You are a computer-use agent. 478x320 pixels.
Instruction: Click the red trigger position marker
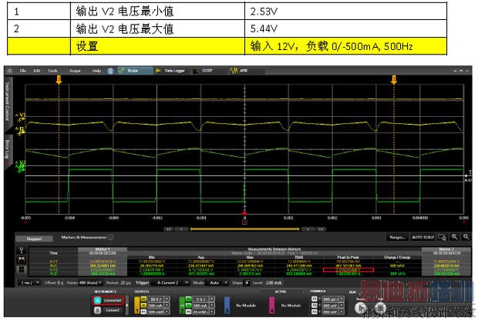coord(244,212)
